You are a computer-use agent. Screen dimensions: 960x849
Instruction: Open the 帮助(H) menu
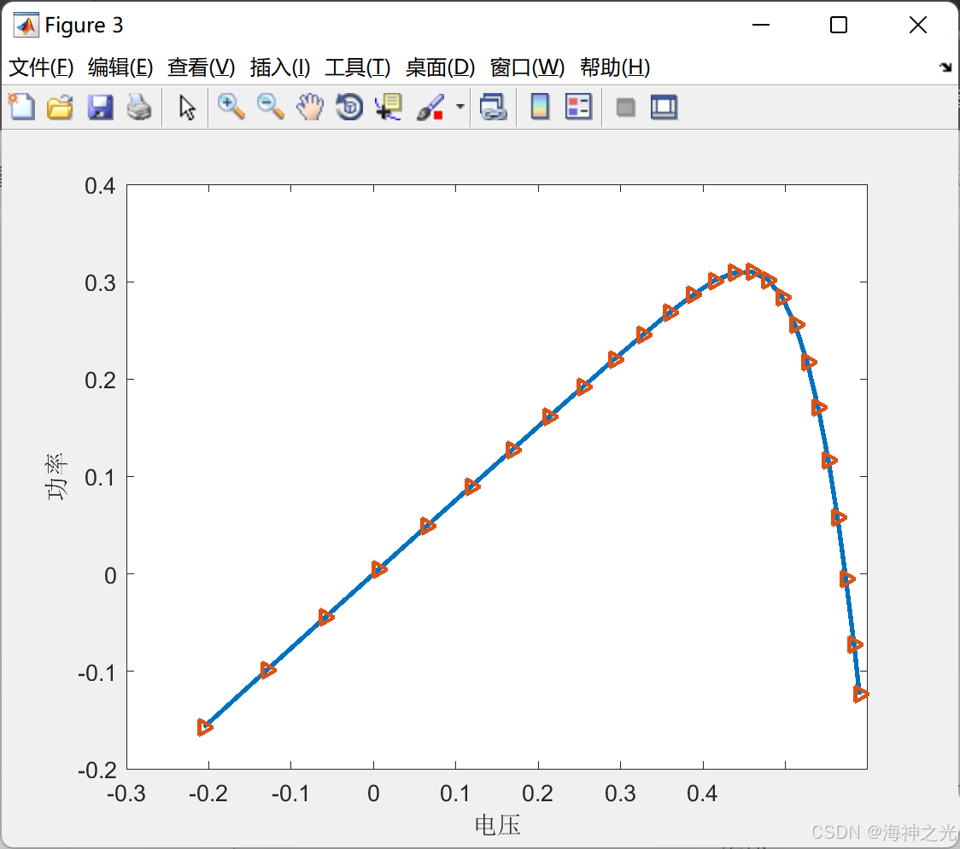coord(615,67)
